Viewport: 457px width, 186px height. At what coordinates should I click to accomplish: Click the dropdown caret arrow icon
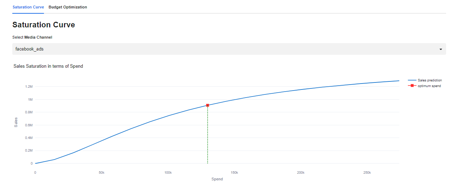click(440, 49)
